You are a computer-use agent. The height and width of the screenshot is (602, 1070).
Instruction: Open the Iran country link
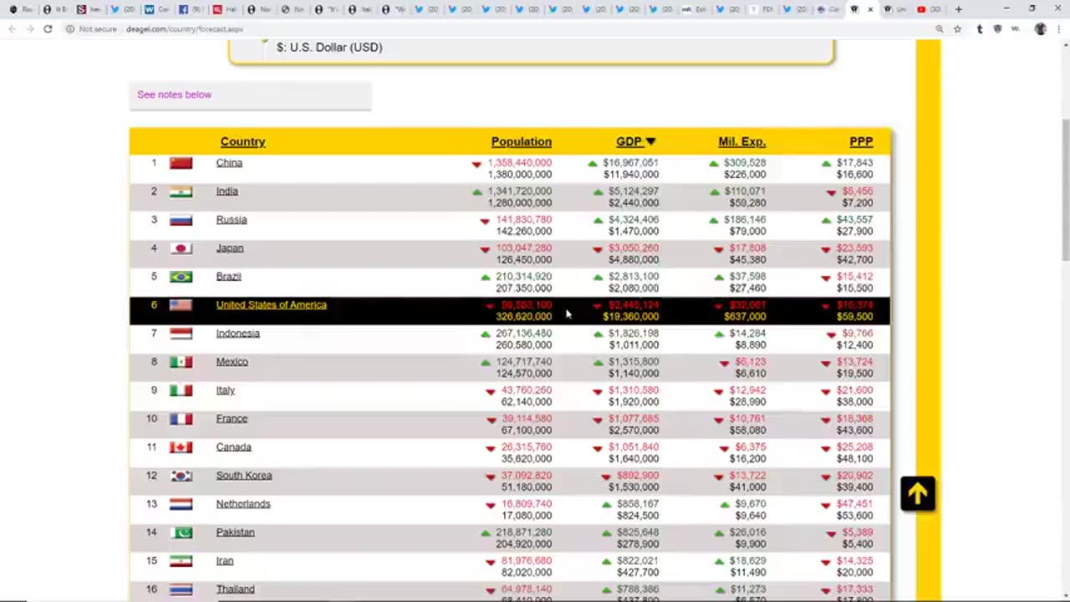tap(225, 561)
